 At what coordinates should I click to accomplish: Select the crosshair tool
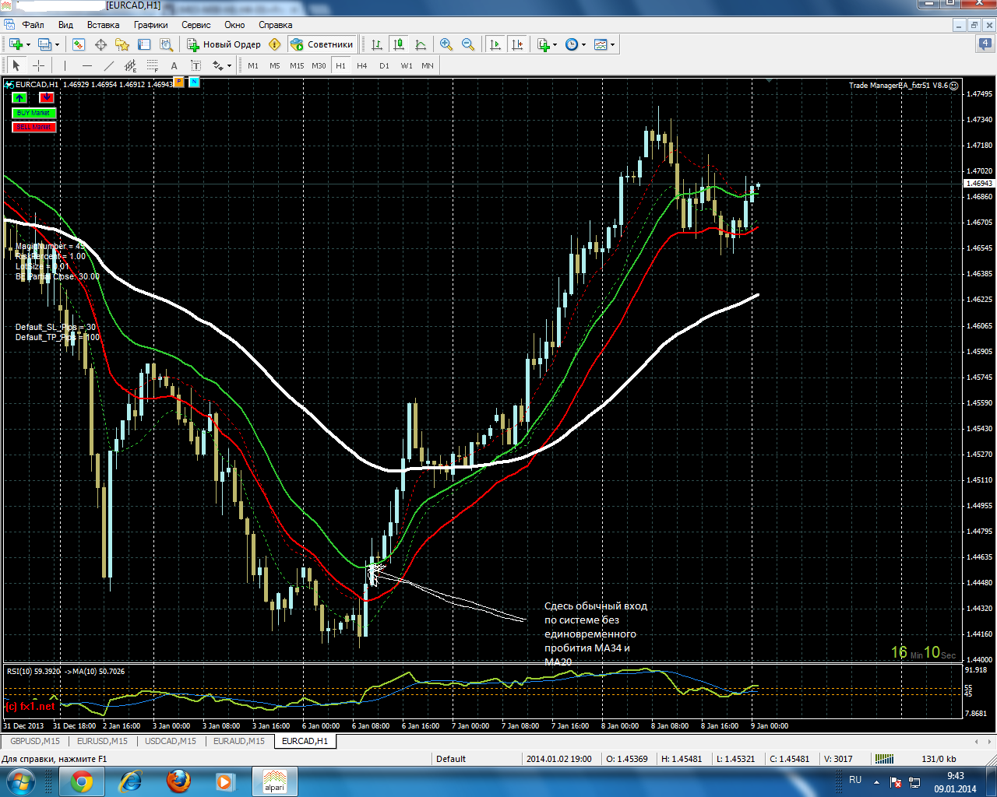(x=38, y=65)
